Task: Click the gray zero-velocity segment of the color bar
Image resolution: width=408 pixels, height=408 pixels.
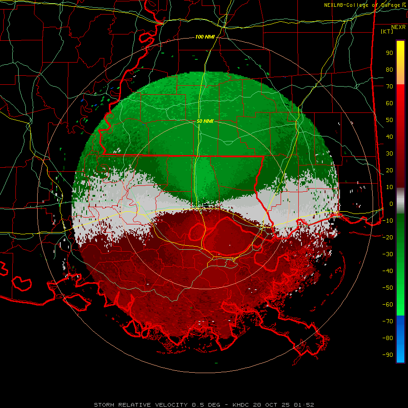Action: (x=400, y=201)
